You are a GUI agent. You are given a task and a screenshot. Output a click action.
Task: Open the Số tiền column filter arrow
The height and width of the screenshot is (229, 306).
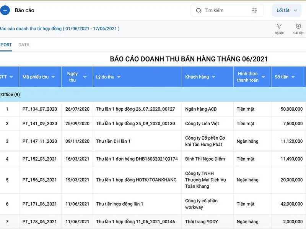click(293, 77)
